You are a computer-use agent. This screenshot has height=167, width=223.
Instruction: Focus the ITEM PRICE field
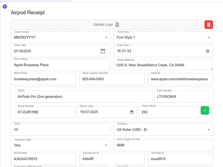pos(169,112)
